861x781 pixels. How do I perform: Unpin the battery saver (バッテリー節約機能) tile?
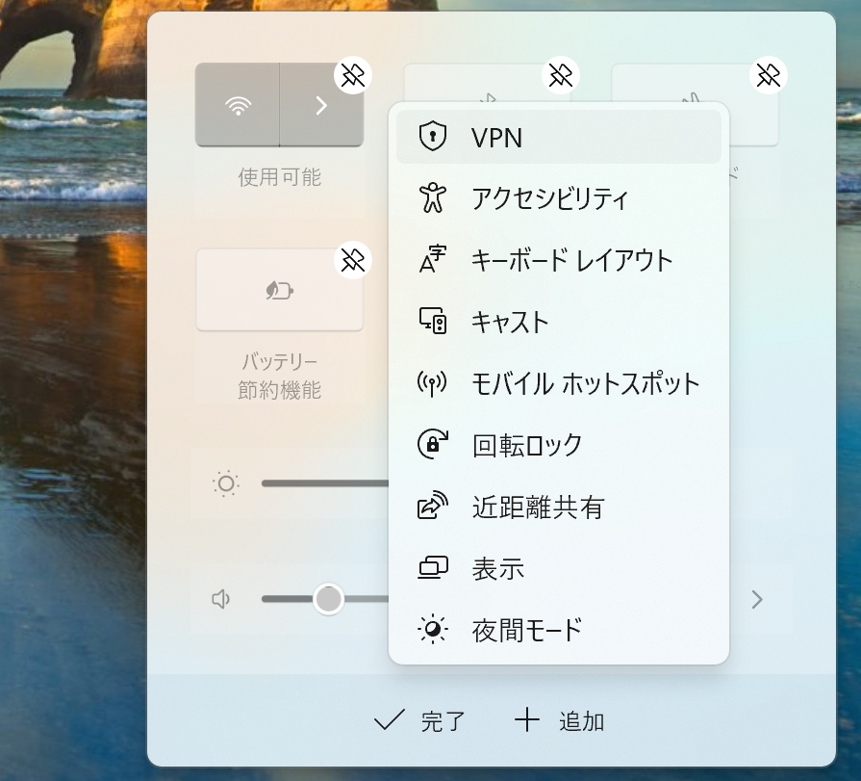point(352,260)
